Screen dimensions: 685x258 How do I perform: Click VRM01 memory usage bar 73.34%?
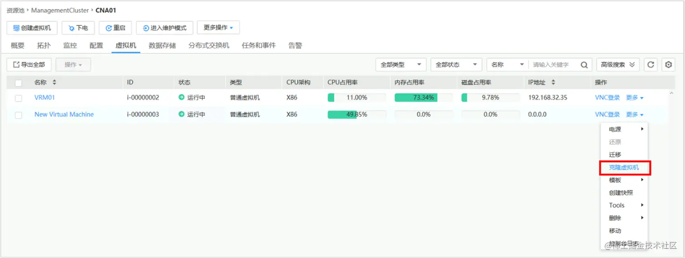click(x=424, y=97)
